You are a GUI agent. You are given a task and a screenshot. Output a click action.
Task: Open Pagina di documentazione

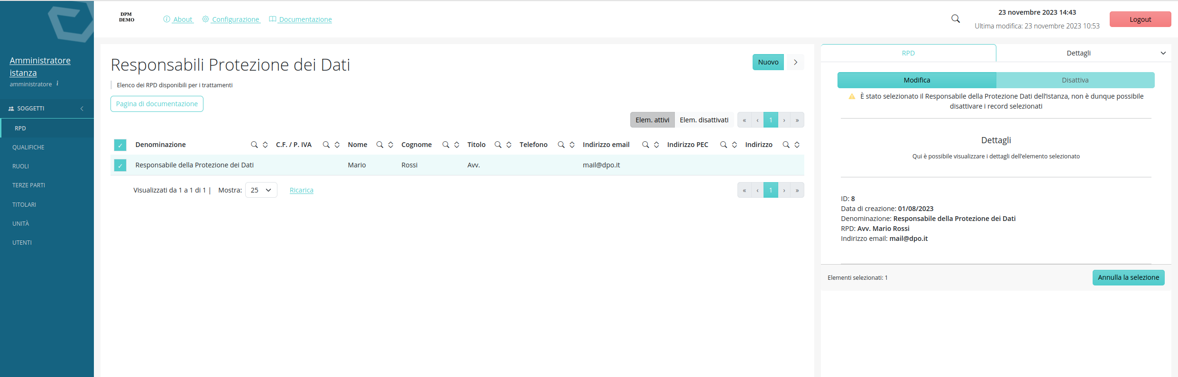157,104
